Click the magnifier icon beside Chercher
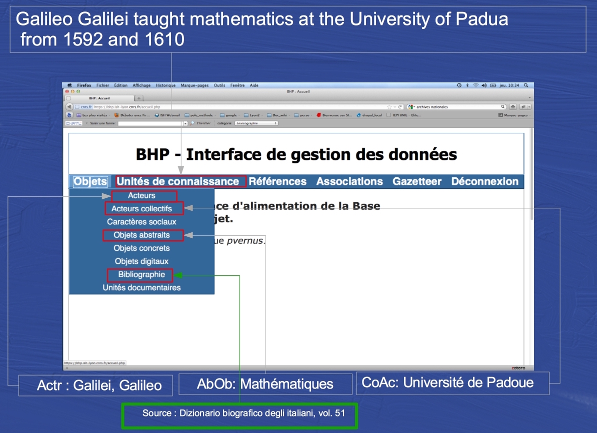 192,123
